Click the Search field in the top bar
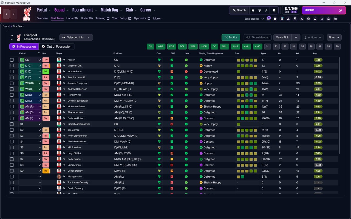 [239, 10]
